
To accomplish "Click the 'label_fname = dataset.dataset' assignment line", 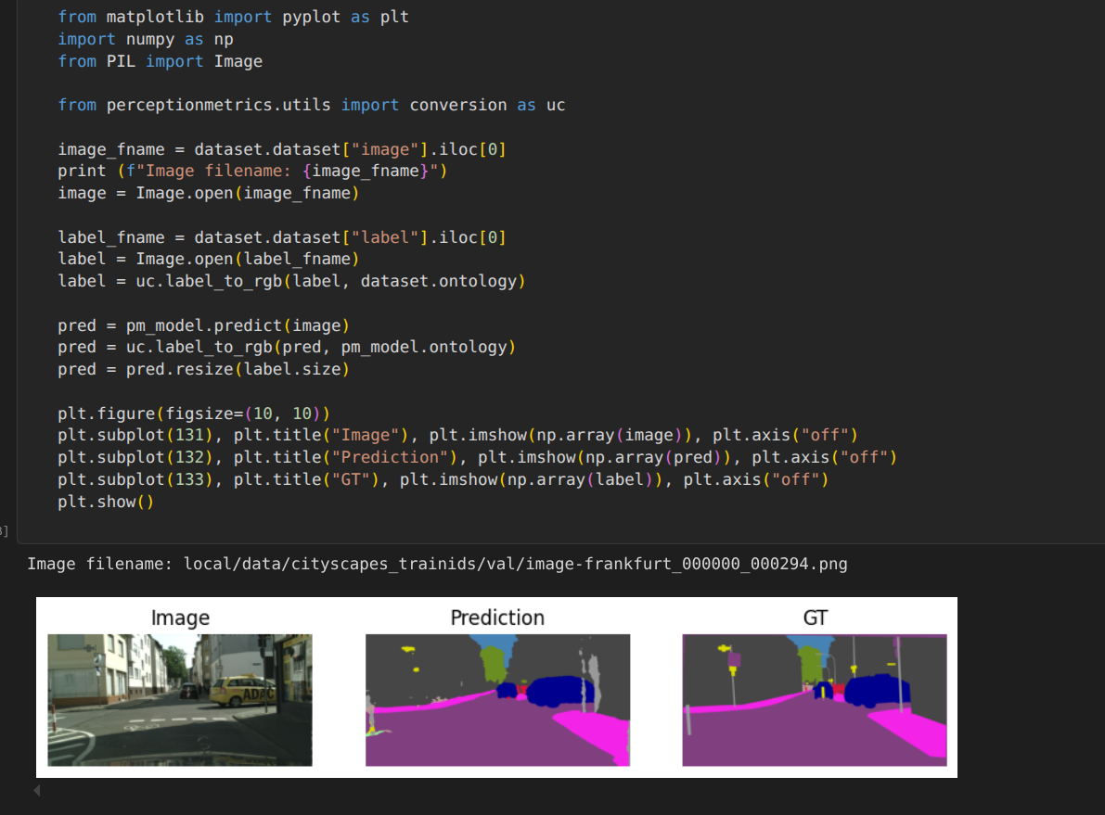I will 282,237.
